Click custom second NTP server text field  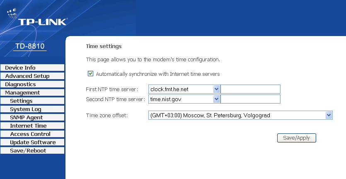(250, 99)
